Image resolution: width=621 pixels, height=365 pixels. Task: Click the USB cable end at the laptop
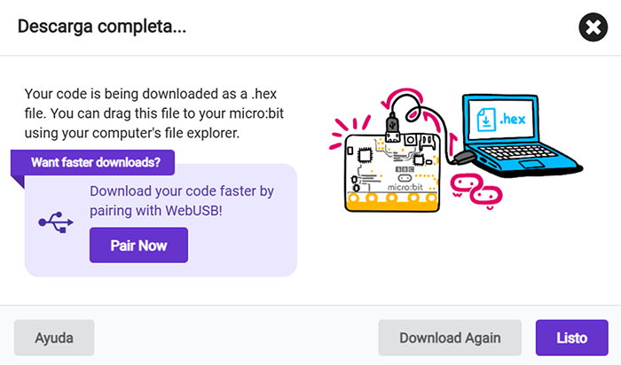464,159
